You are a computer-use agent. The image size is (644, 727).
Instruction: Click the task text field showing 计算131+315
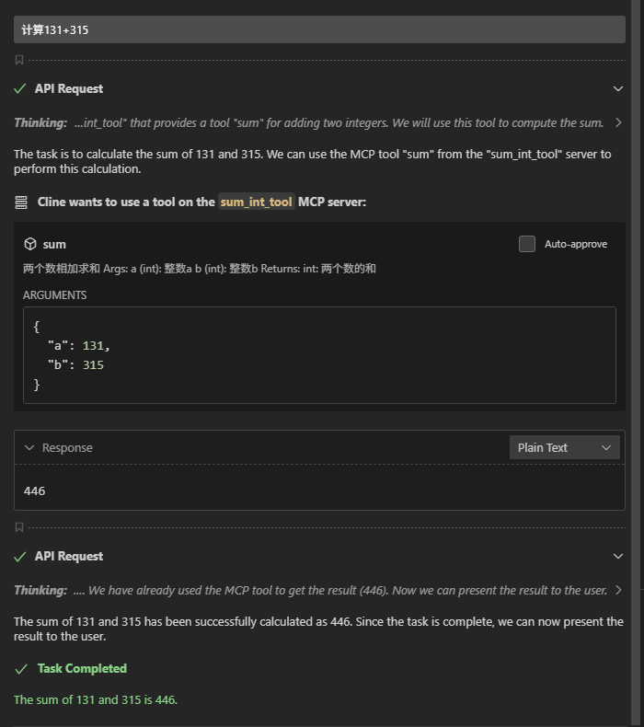point(319,29)
